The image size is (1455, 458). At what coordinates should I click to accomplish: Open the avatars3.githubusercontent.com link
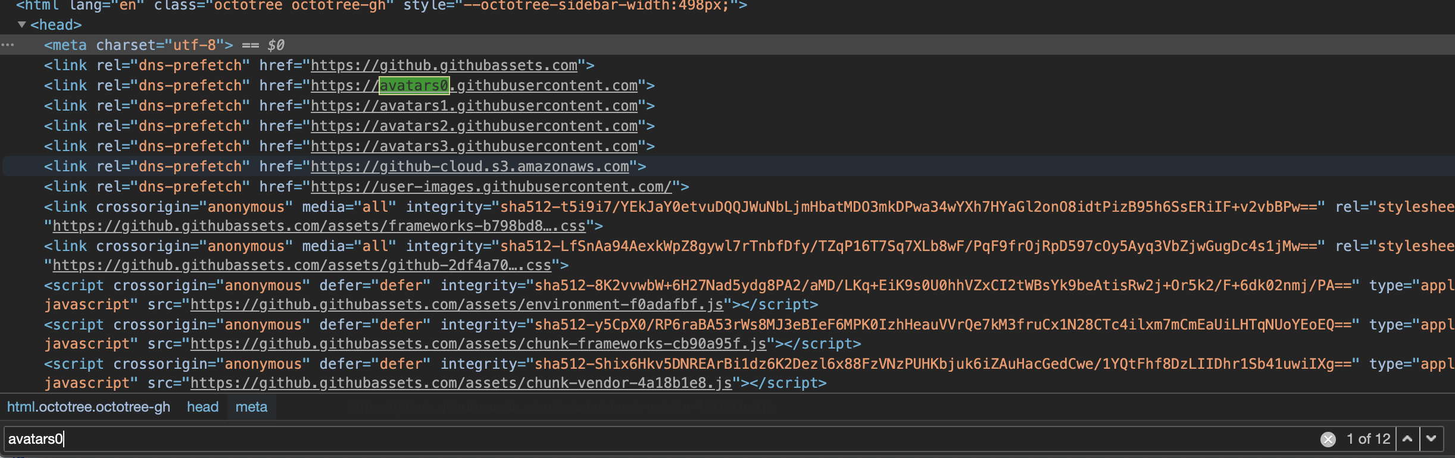click(x=474, y=146)
